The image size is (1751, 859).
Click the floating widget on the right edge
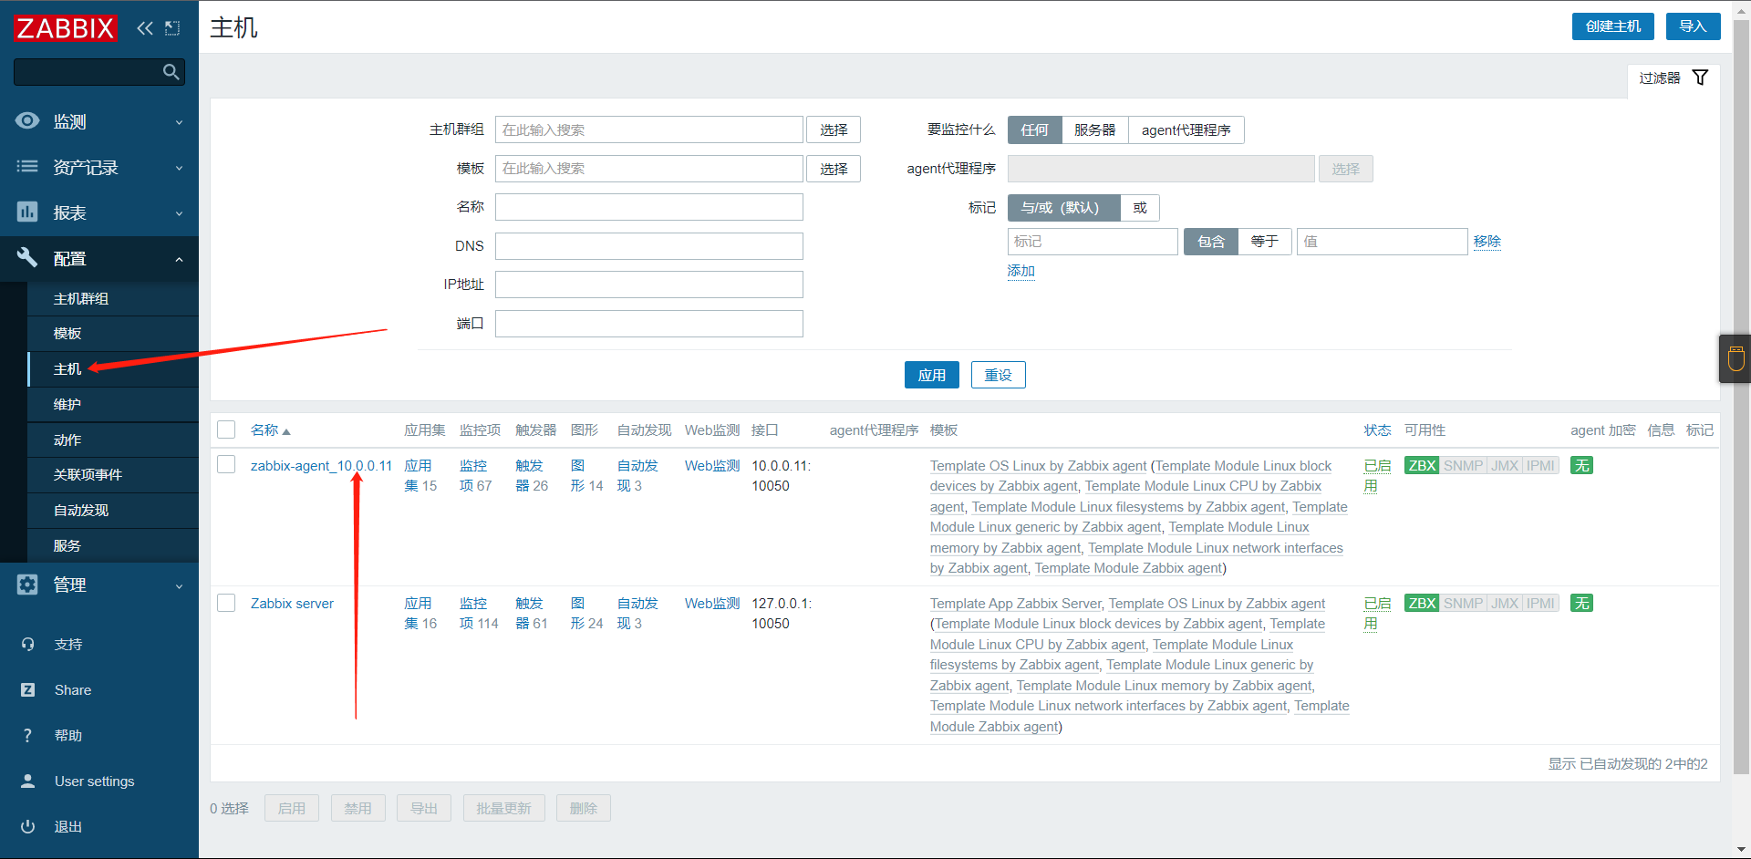click(1735, 358)
